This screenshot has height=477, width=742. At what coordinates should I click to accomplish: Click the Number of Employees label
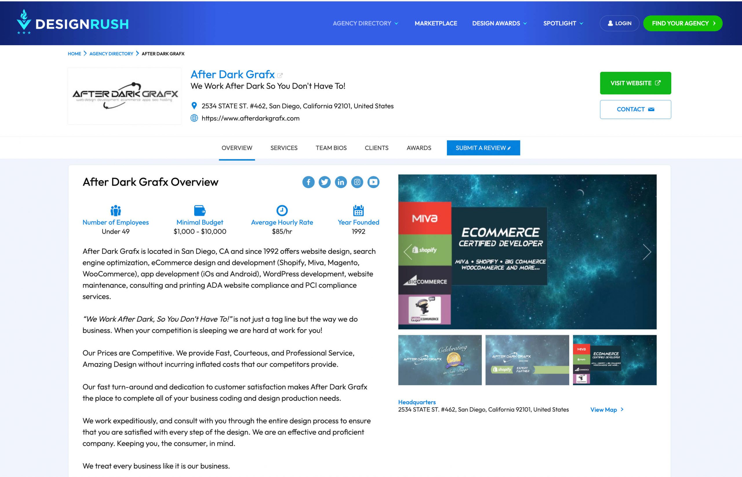(x=116, y=222)
